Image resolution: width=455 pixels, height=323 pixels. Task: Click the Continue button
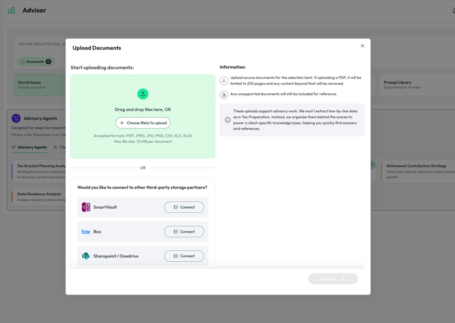tap(333, 279)
